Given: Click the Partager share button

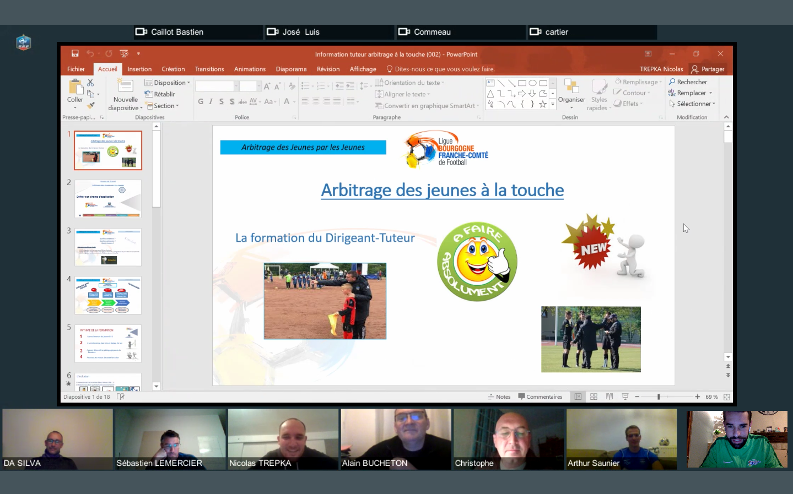Looking at the screenshot, I should point(708,69).
